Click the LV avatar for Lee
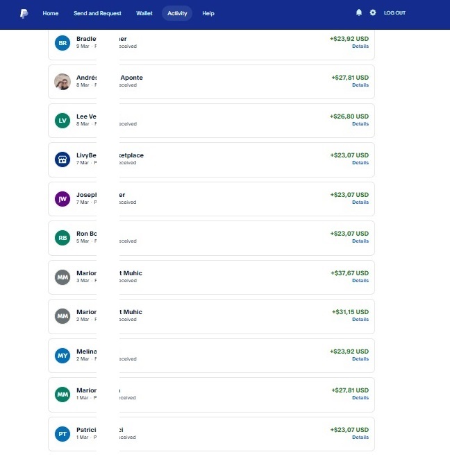Screen dimensions: 450x459 (x=62, y=121)
